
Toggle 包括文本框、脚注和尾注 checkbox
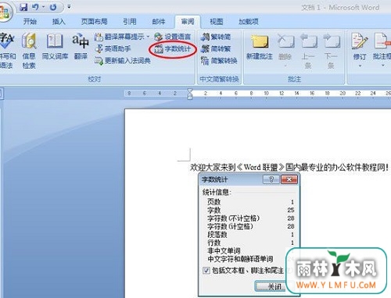(x=206, y=271)
